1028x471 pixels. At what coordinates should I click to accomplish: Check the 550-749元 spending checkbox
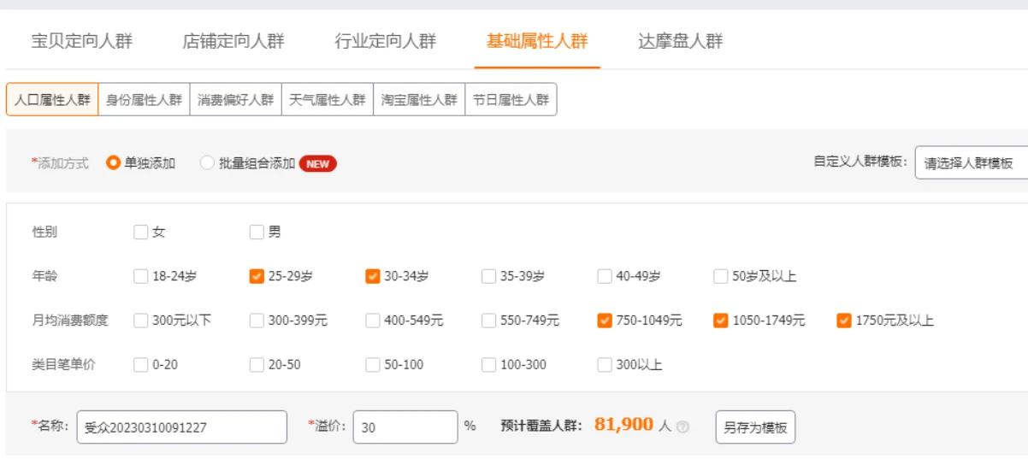[487, 321]
